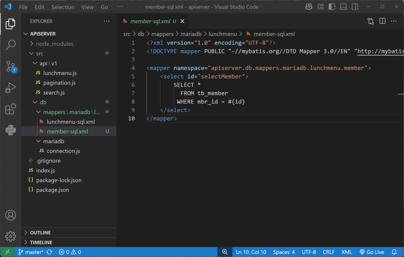This screenshot has height=257, width=404.
Task: Synchronize changes via status bar icon
Action: pyautogui.click(x=49, y=252)
